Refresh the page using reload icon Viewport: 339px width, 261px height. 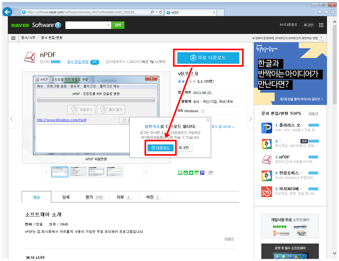pyautogui.click(x=161, y=12)
